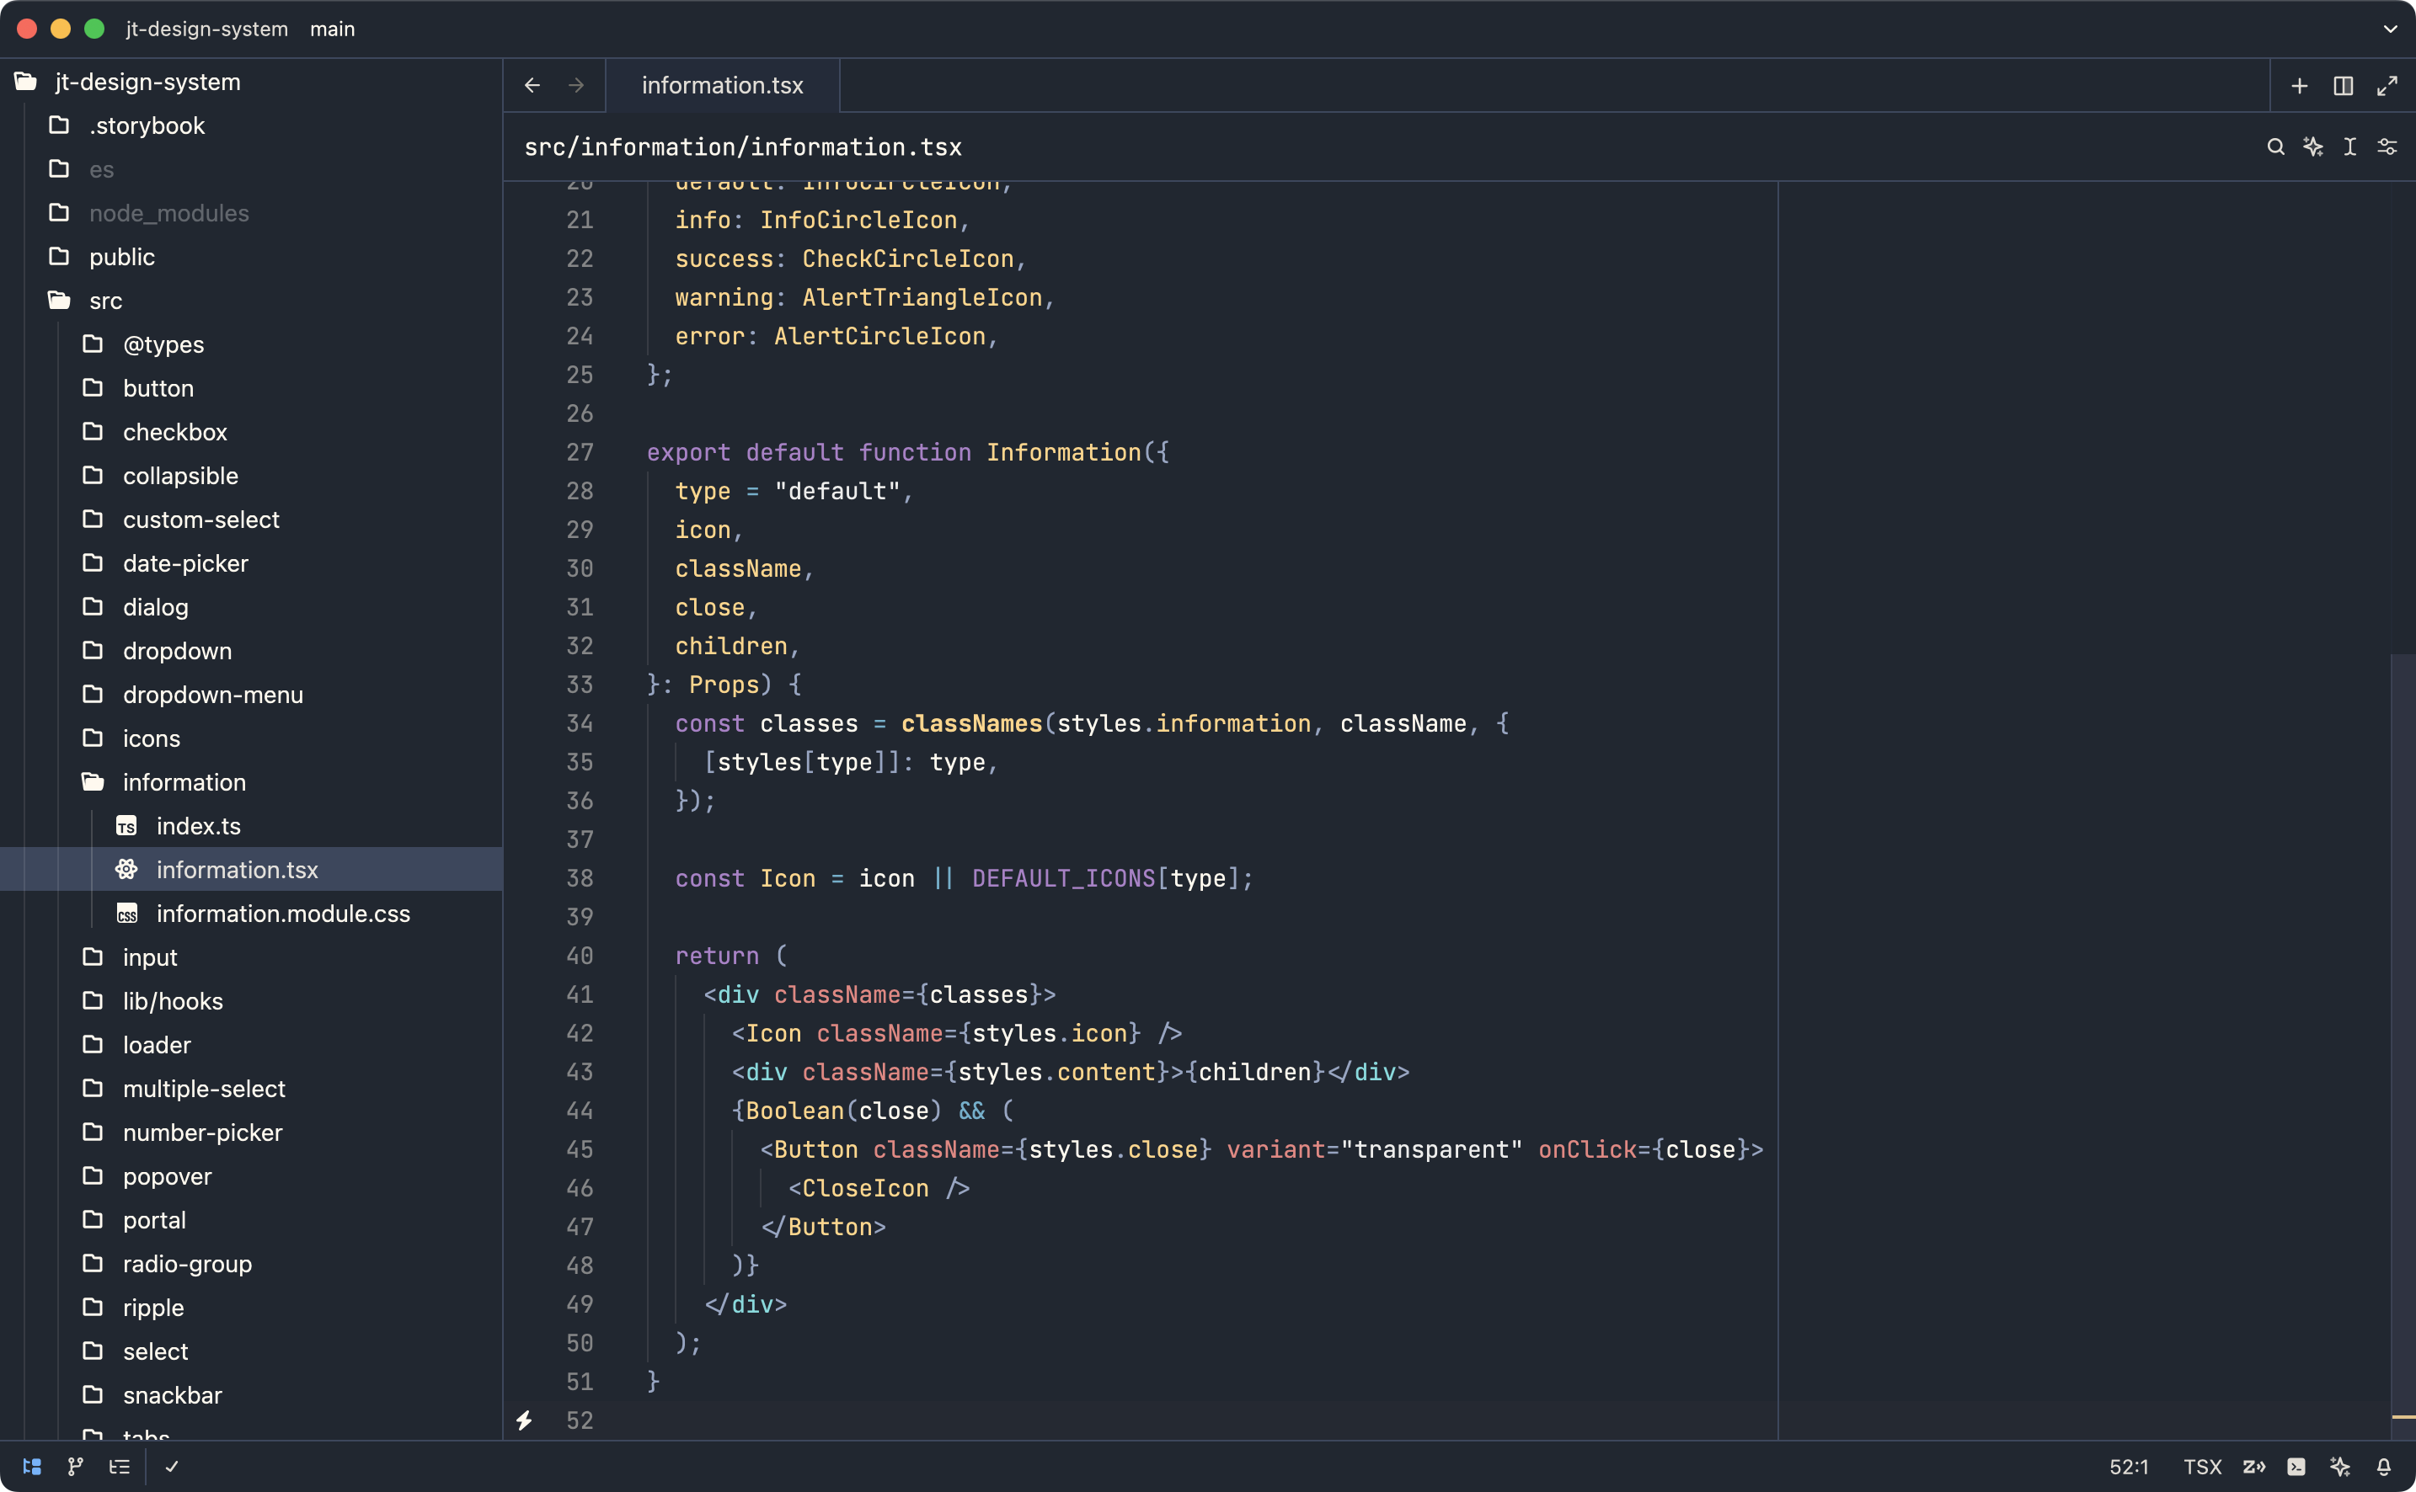This screenshot has height=1492, width=2416.
Task: Expand the dropdown-menu folder
Action: (x=252, y=695)
